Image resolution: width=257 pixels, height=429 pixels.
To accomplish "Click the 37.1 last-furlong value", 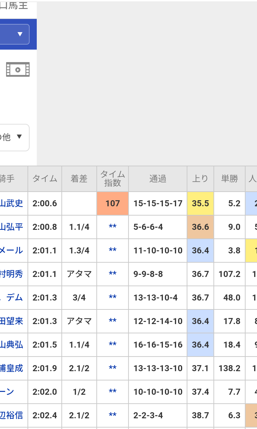I will click(x=200, y=368).
